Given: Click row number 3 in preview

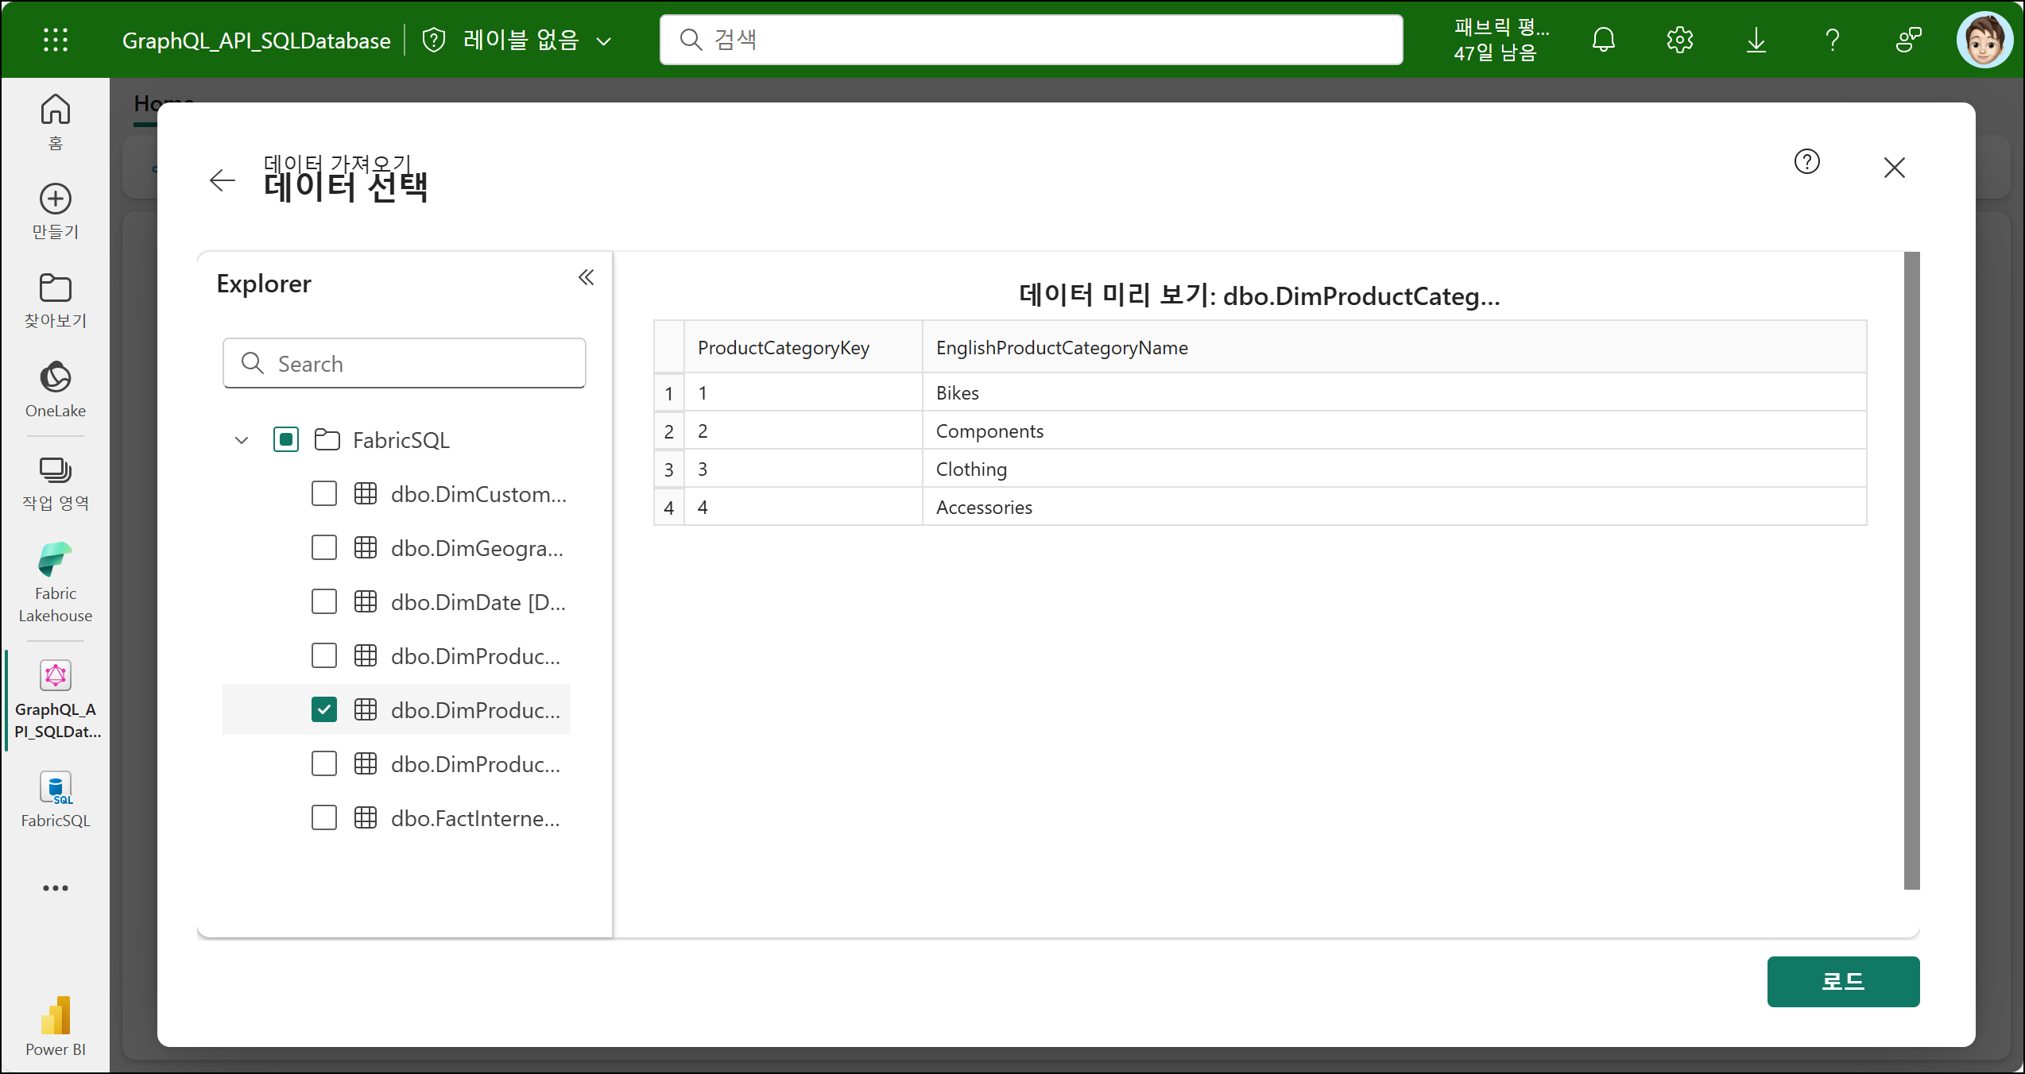Looking at the screenshot, I should pyautogui.click(x=669, y=469).
